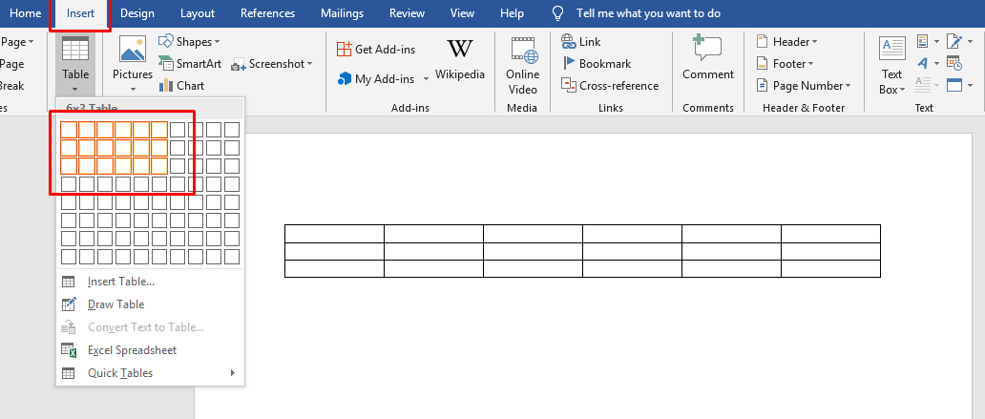
Task: Expand the My Add-ins dropdown arrow
Action: point(426,79)
